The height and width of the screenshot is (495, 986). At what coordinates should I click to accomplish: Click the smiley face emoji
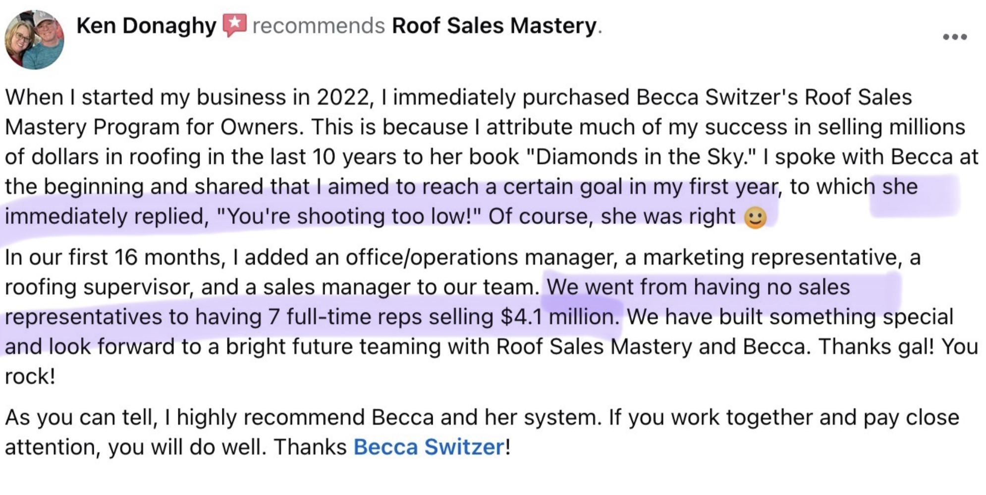pos(755,218)
